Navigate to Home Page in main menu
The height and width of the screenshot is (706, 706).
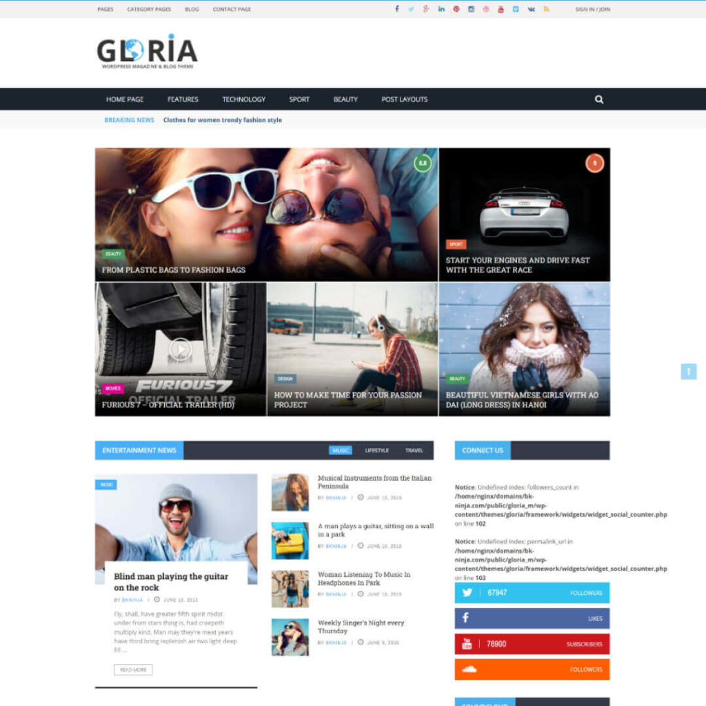click(125, 99)
